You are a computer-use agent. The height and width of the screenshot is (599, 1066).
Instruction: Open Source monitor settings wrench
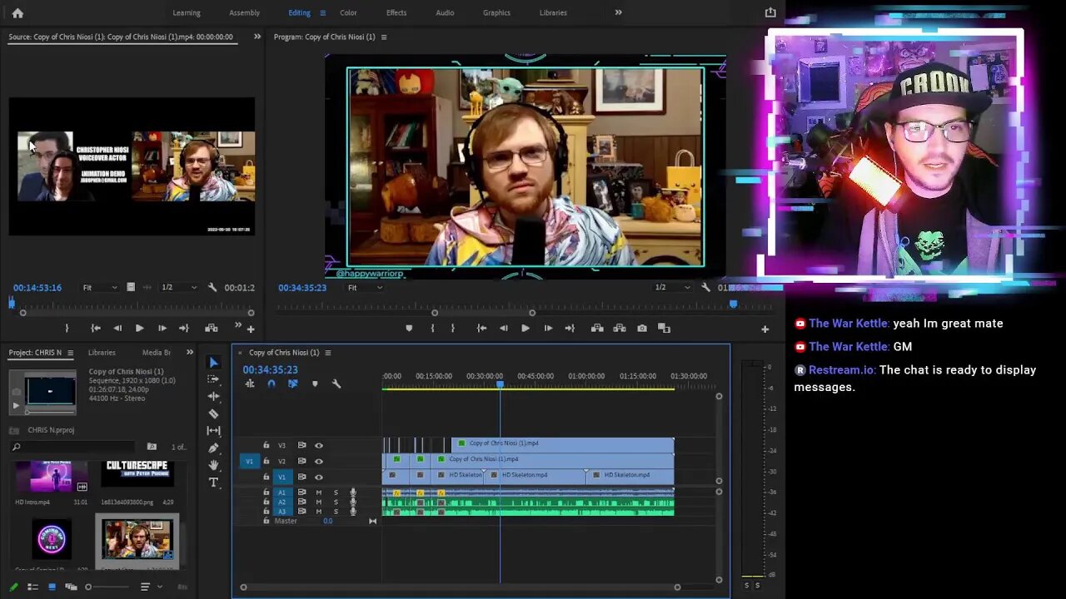pos(212,288)
